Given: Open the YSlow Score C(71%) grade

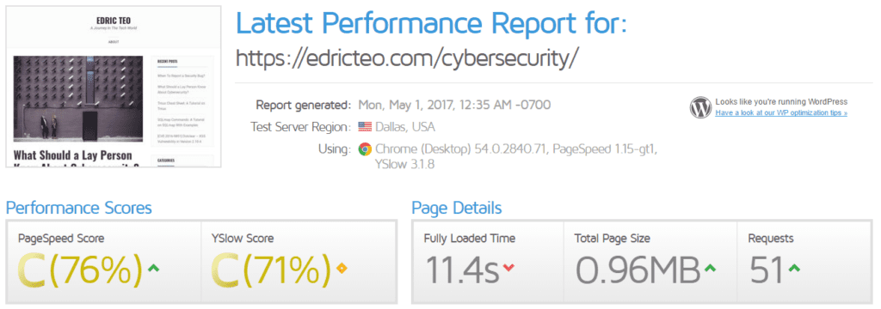Looking at the screenshot, I should (271, 269).
